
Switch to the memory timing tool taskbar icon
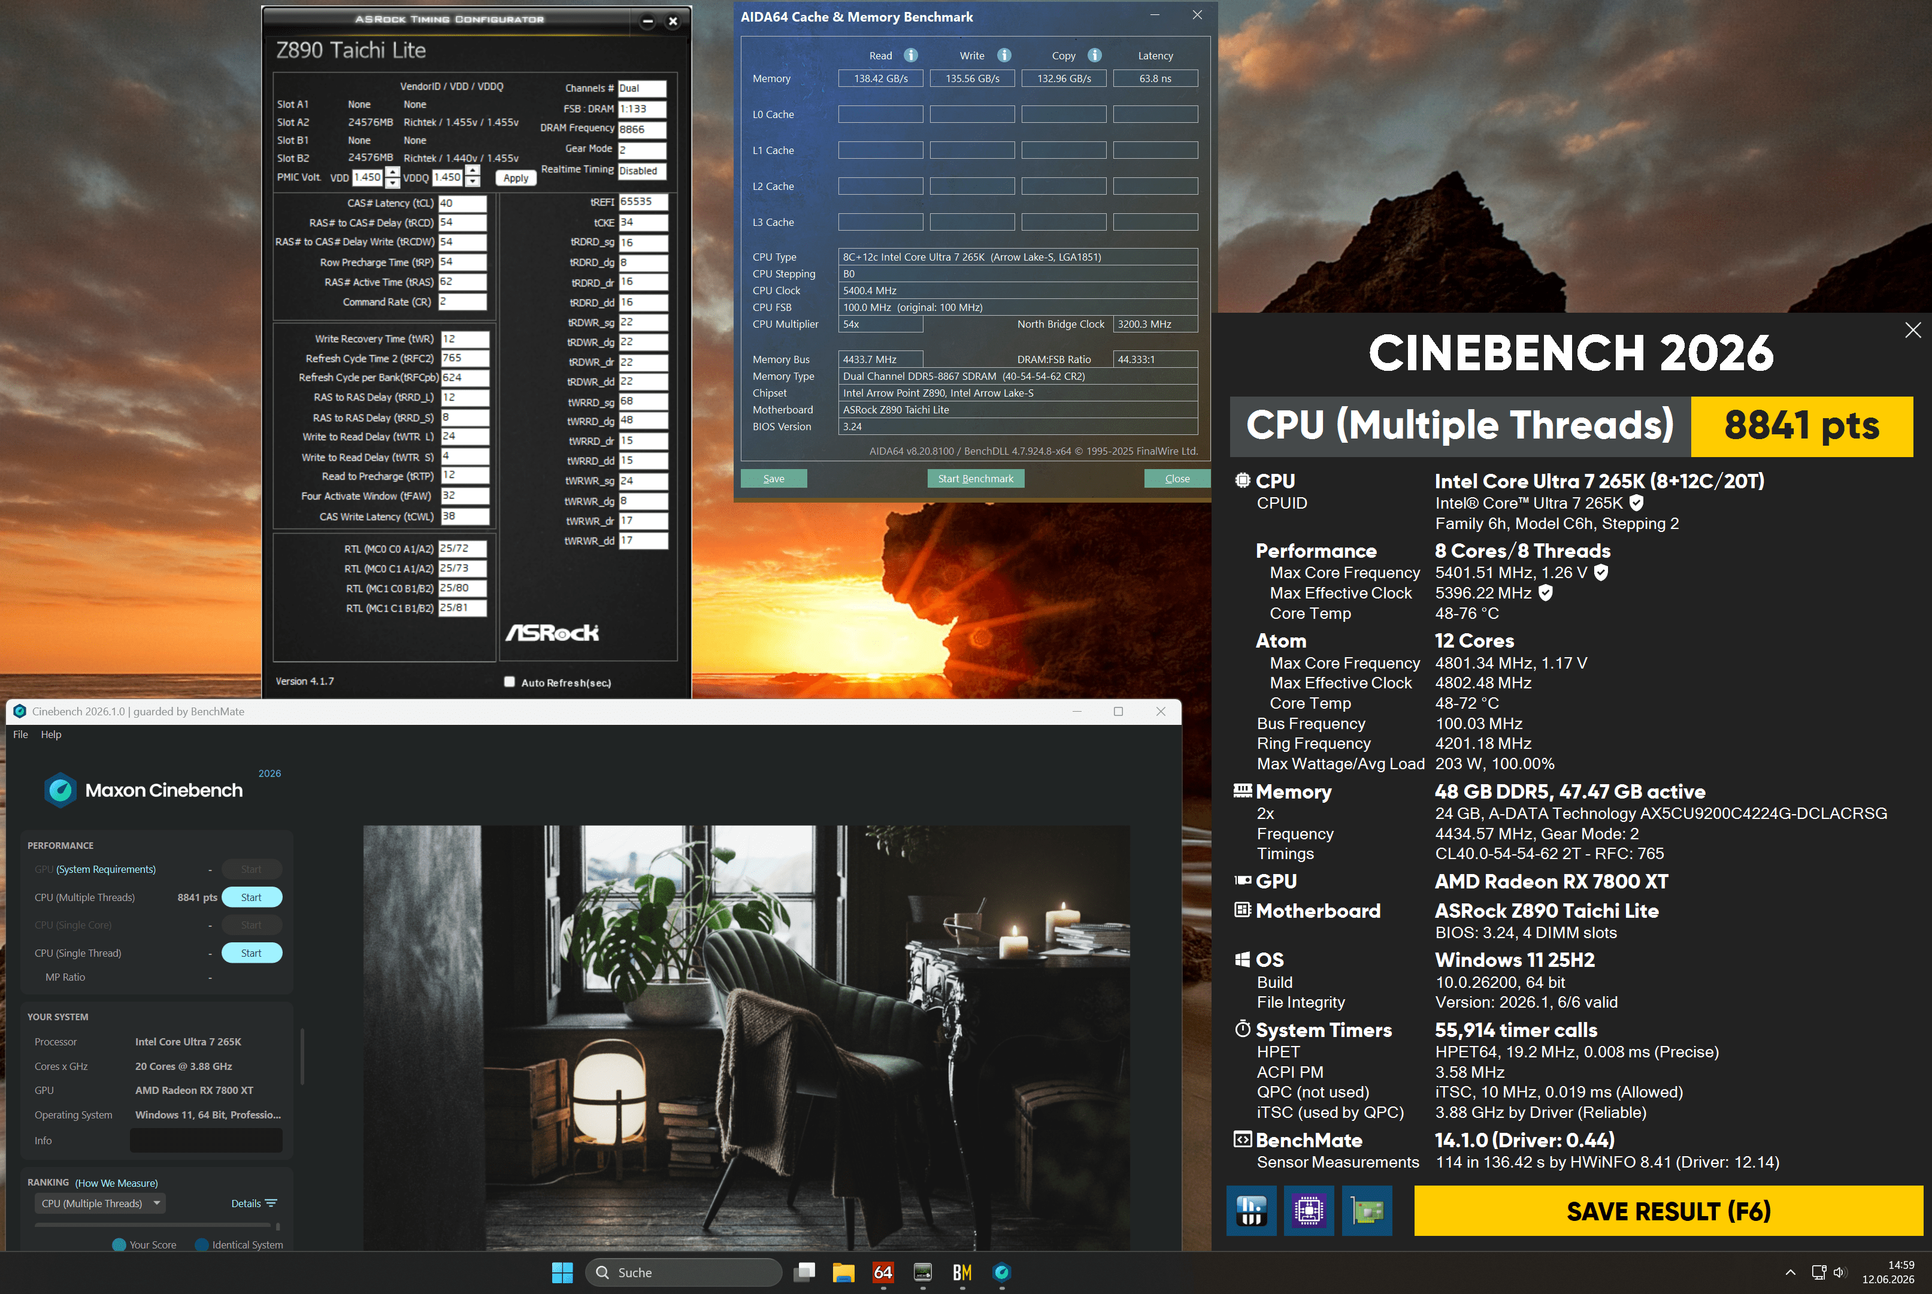922,1272
